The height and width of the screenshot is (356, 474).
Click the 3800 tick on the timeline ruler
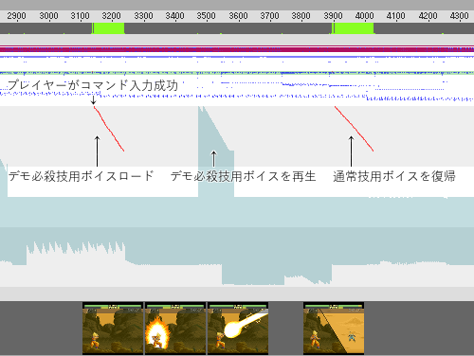tap(301, 16)
